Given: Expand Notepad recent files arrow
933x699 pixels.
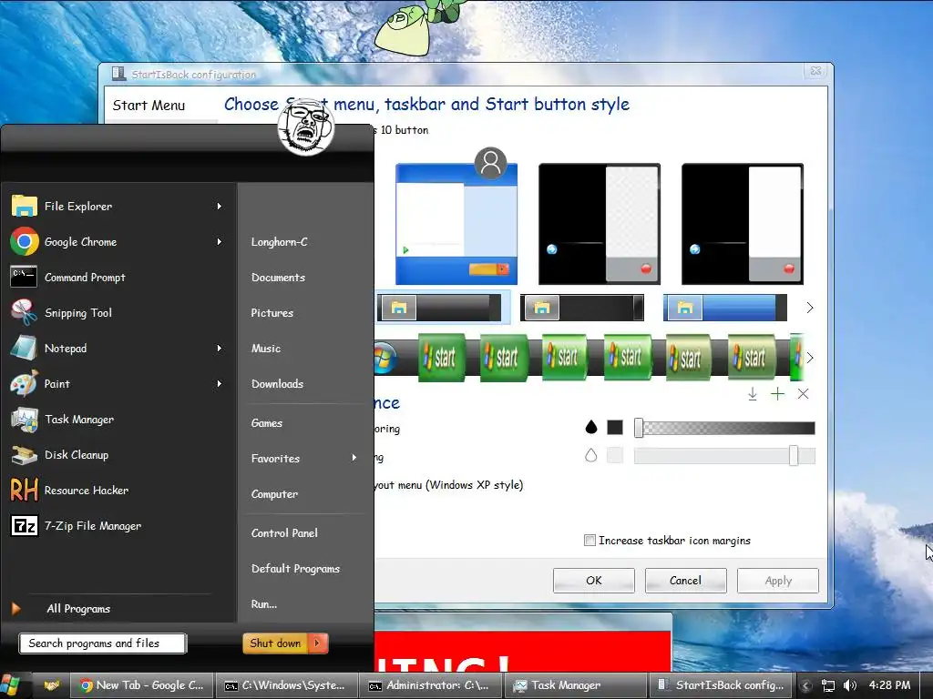Looking at the screenshot, I should point(219,349).
